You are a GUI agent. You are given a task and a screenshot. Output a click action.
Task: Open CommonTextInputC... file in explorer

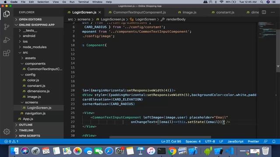[x=38, y=69]
